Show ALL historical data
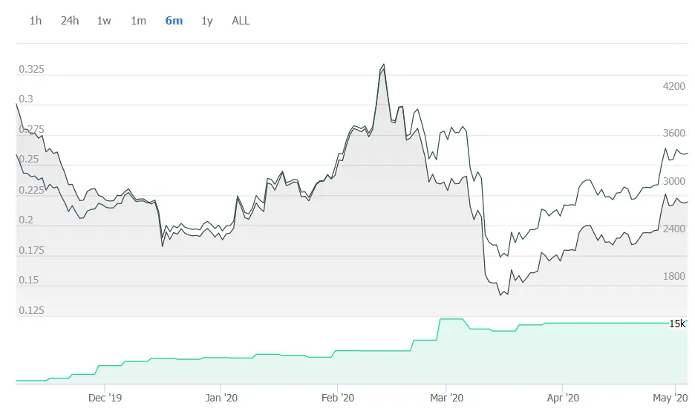Viewport: 695px width, 420px height. point(241,20)
